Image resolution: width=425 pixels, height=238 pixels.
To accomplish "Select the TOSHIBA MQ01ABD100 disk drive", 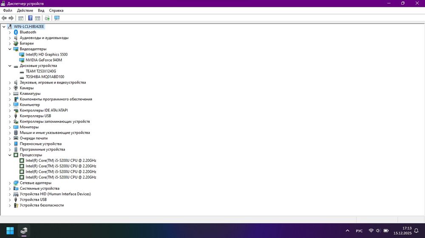I will click(45, 77).
